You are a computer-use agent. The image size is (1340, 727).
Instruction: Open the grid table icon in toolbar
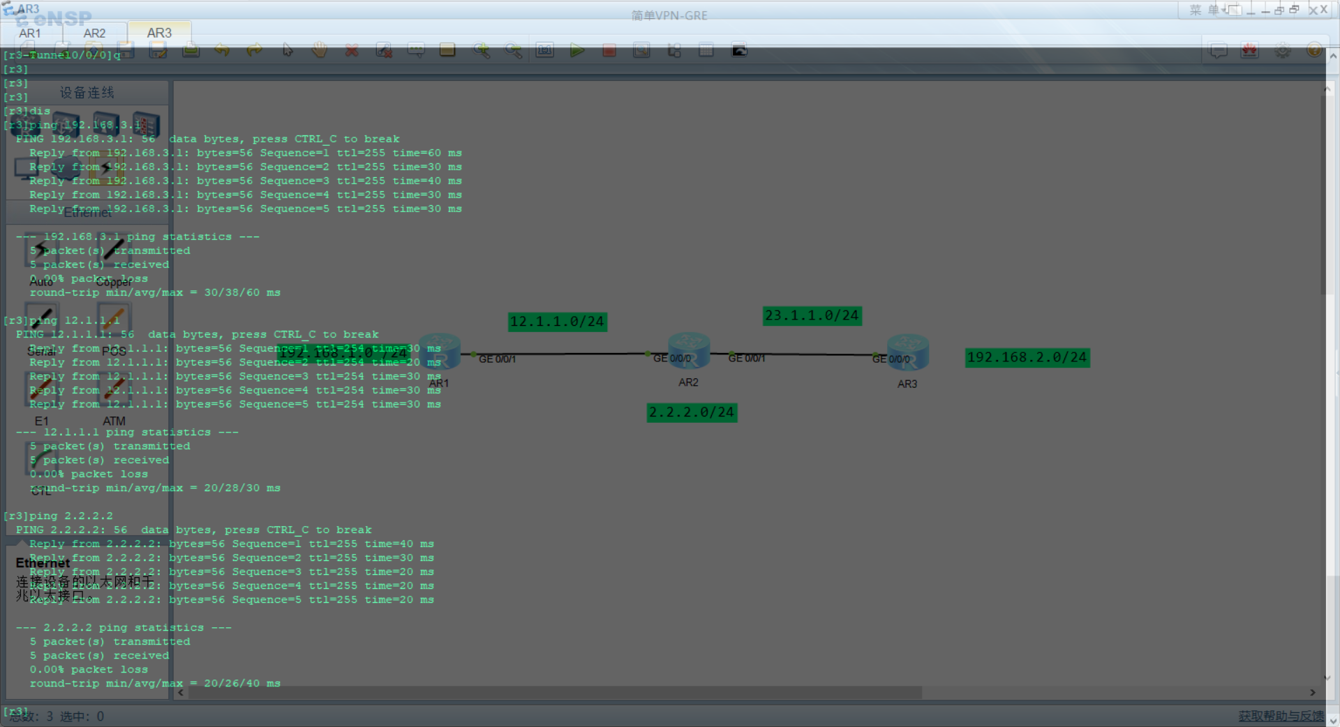[x=706, y=50]
